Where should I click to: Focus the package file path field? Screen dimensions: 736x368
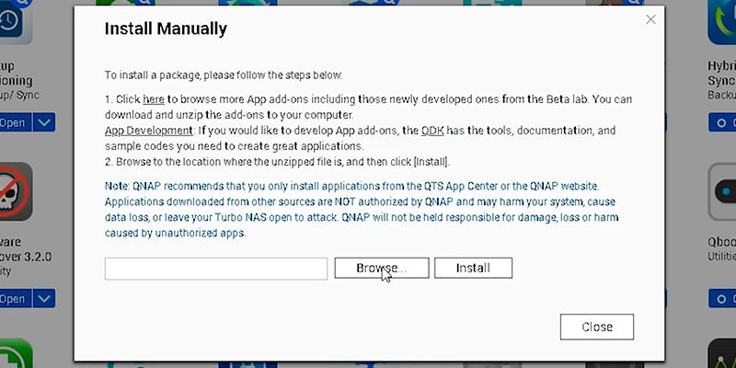216,269
